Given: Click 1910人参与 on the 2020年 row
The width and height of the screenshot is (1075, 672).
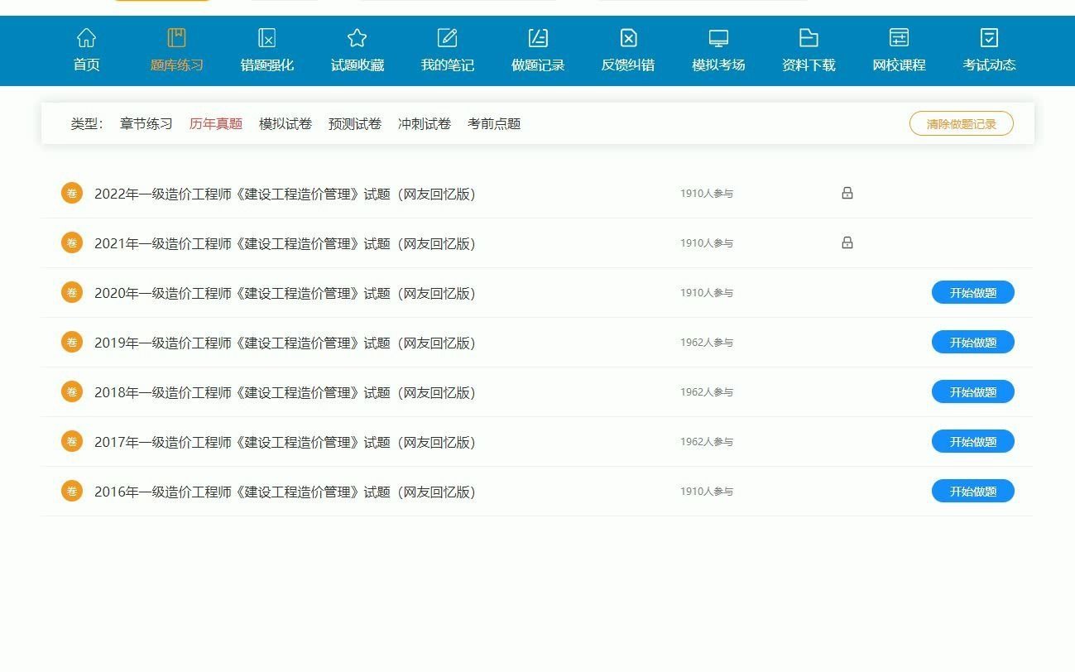Looking at the screenshot, I should click(707, 293).
